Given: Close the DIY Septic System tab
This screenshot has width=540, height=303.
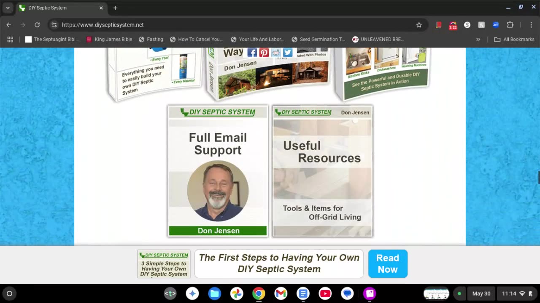Looking at the screenshot, I should [x=101, y=8].
